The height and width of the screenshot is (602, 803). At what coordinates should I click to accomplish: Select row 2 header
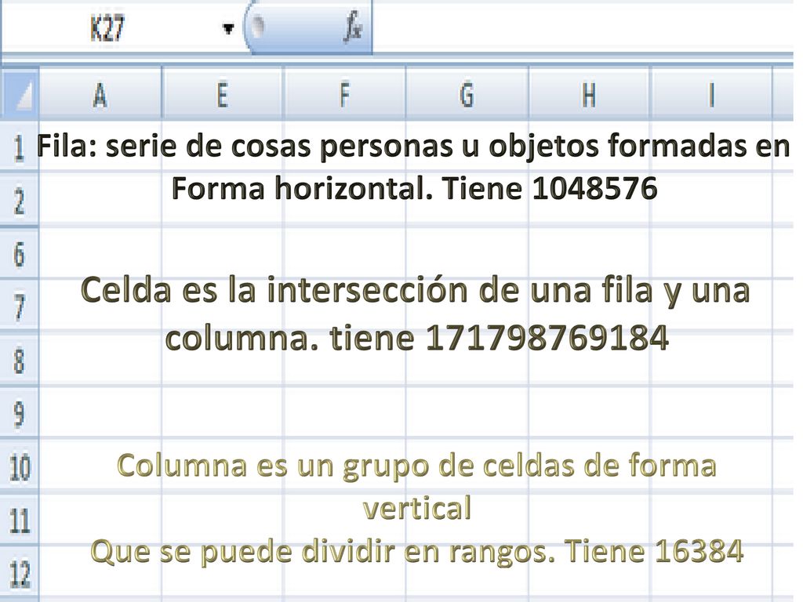pos(20,198)
